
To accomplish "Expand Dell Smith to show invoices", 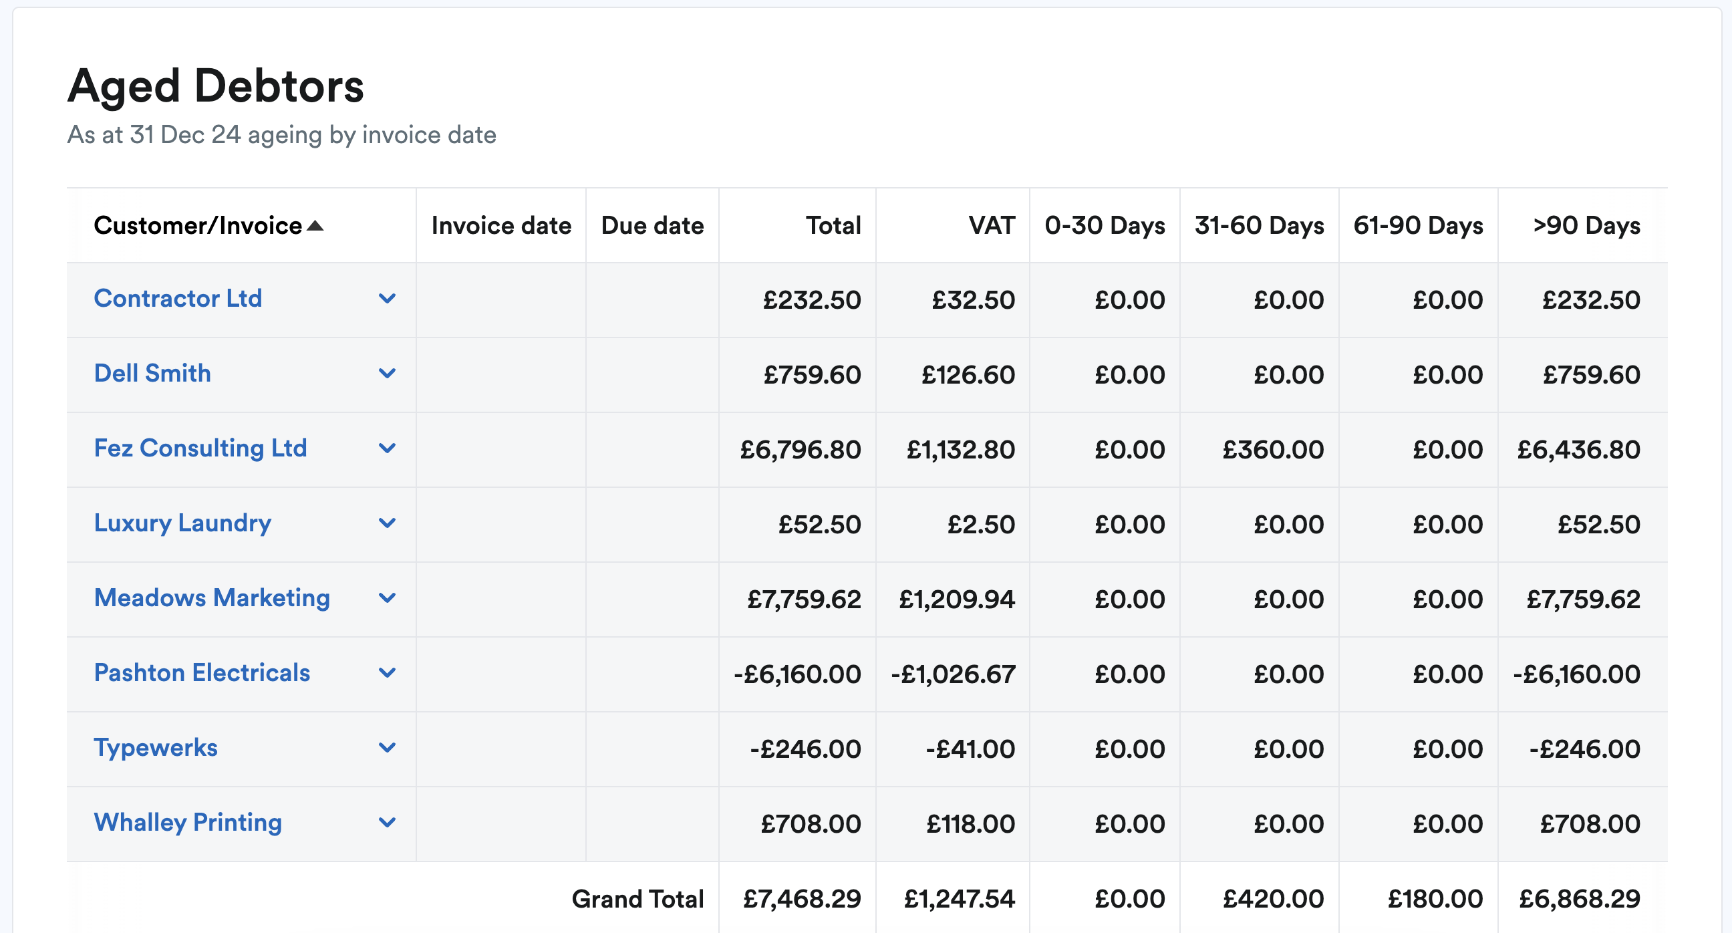I will pyautogui.click(x=389, y=375).
